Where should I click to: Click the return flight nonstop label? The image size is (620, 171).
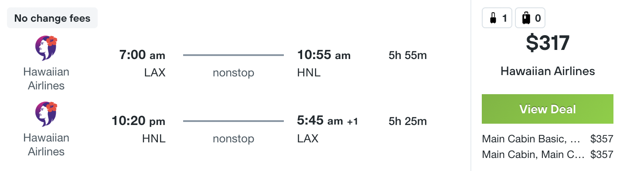tap(233, 139)
